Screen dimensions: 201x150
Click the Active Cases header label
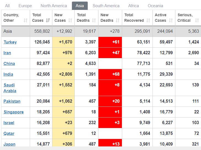pyautogui.click(x=160, y=18)
